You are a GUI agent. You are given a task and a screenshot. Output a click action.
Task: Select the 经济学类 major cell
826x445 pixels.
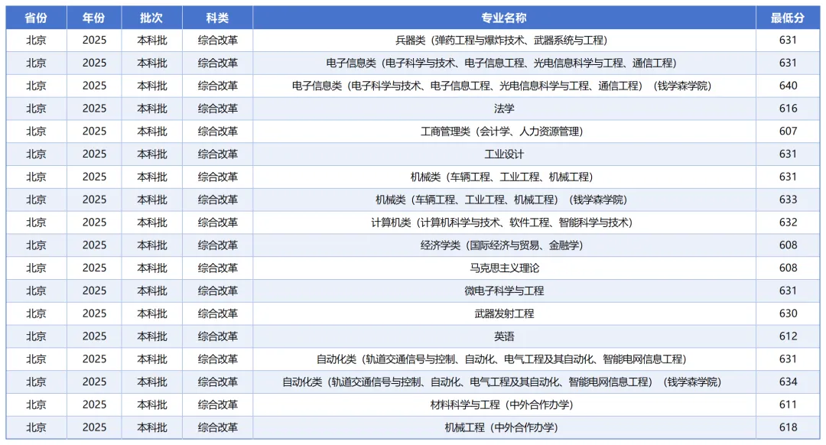pyautogui.click(x=504, y=245)
